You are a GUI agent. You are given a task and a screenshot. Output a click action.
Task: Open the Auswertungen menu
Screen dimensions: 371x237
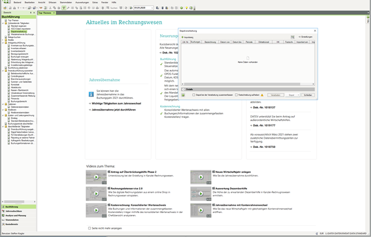pyautogui.click(x=82, y=2)
